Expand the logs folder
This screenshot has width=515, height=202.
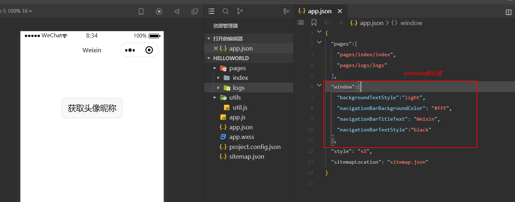218,88
